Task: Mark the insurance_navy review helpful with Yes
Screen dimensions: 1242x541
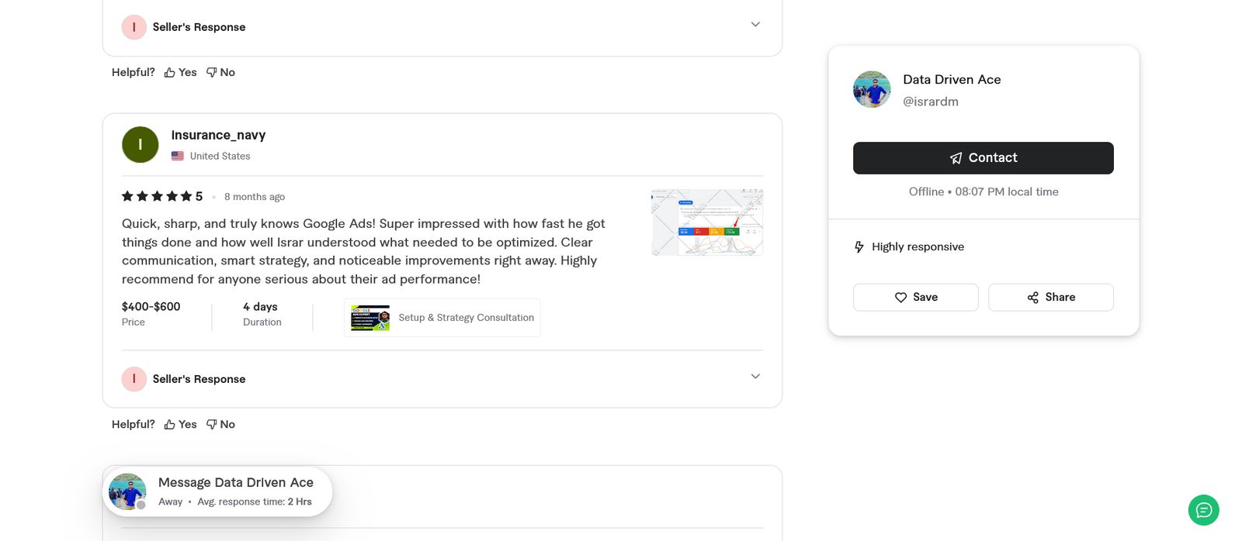Action: coord(186,423)
